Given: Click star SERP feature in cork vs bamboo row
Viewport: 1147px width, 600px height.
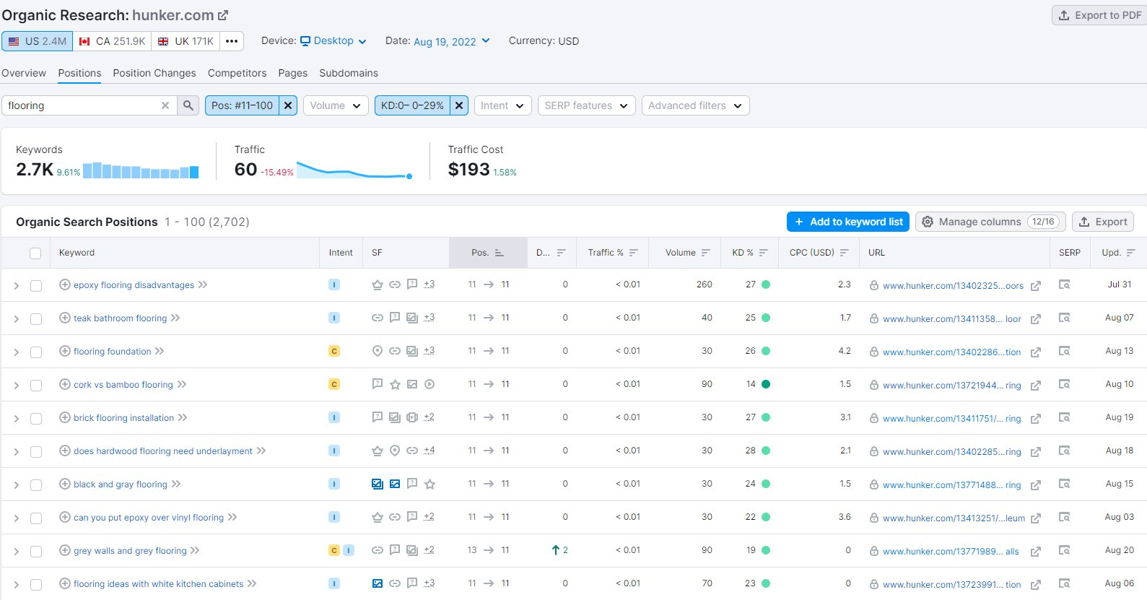Looking at the screenshot, I should click(395, 384).
